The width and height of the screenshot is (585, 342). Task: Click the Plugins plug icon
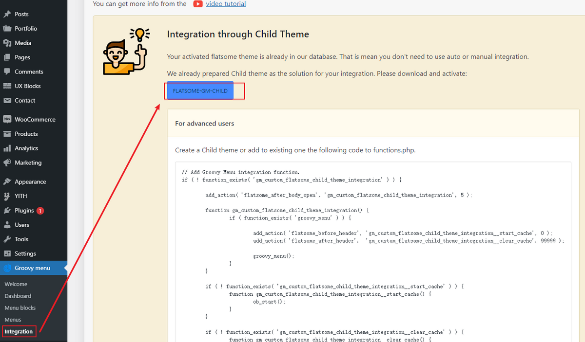7,210
